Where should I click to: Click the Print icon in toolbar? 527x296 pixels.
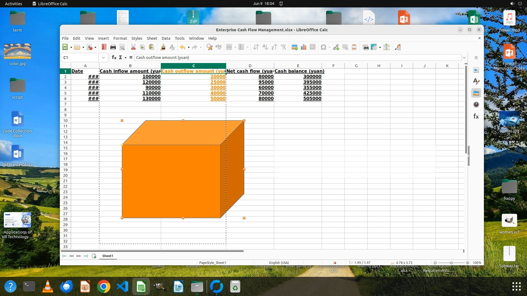tap(113, 47)
